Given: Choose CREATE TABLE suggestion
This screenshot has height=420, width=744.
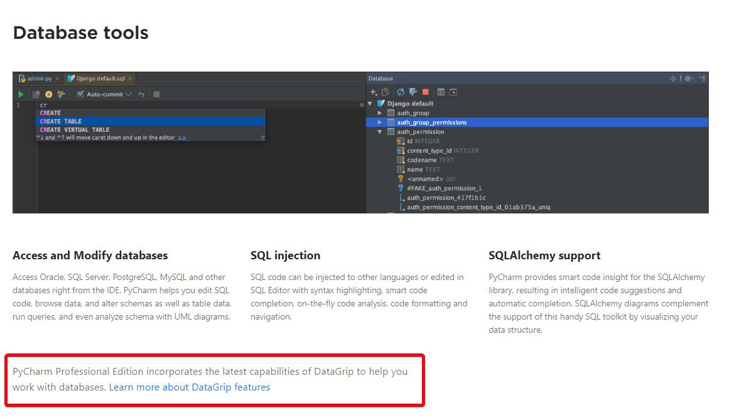Looking at the screenshot, I should (151, 122).
